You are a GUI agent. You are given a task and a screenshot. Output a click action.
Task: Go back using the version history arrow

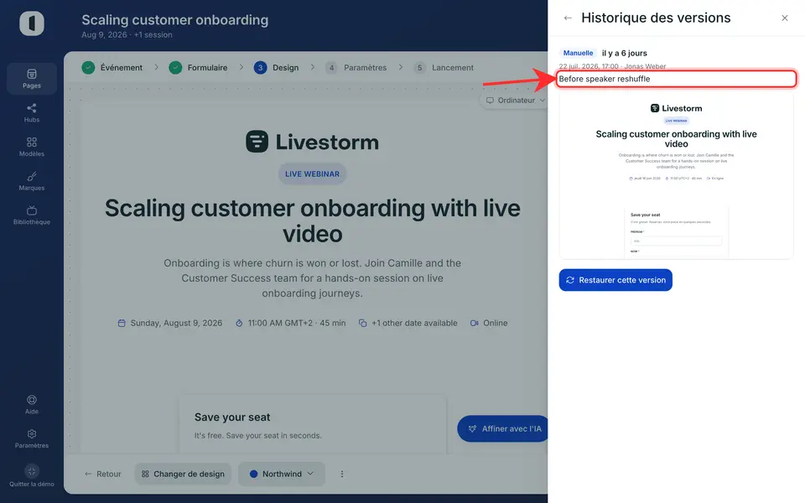point(568,18)
